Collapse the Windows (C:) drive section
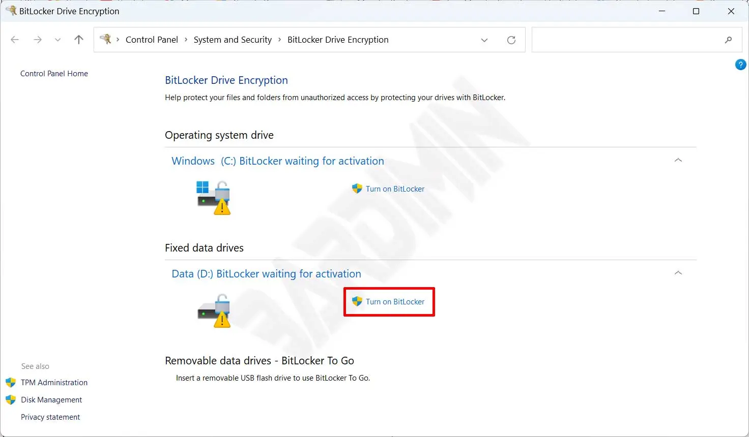The image size is (749, 437). 678,161
